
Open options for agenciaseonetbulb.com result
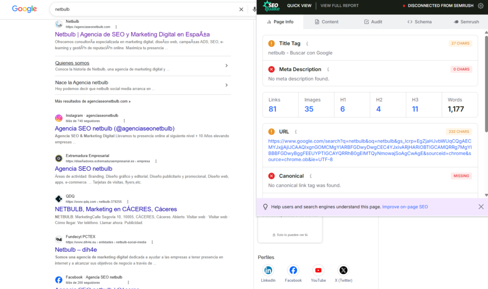tap(116, 27)
